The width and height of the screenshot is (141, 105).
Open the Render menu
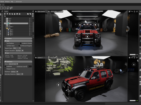(x=2, y=1)
